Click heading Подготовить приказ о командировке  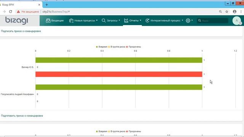click(x=22, y=116)
